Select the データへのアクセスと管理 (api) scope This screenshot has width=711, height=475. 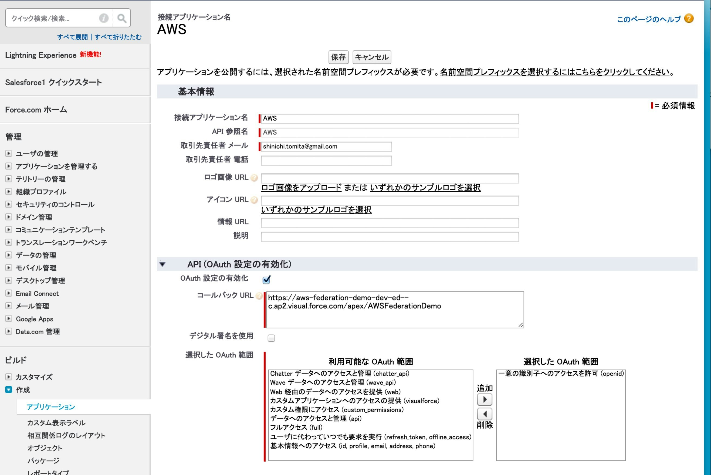[316, 419]
